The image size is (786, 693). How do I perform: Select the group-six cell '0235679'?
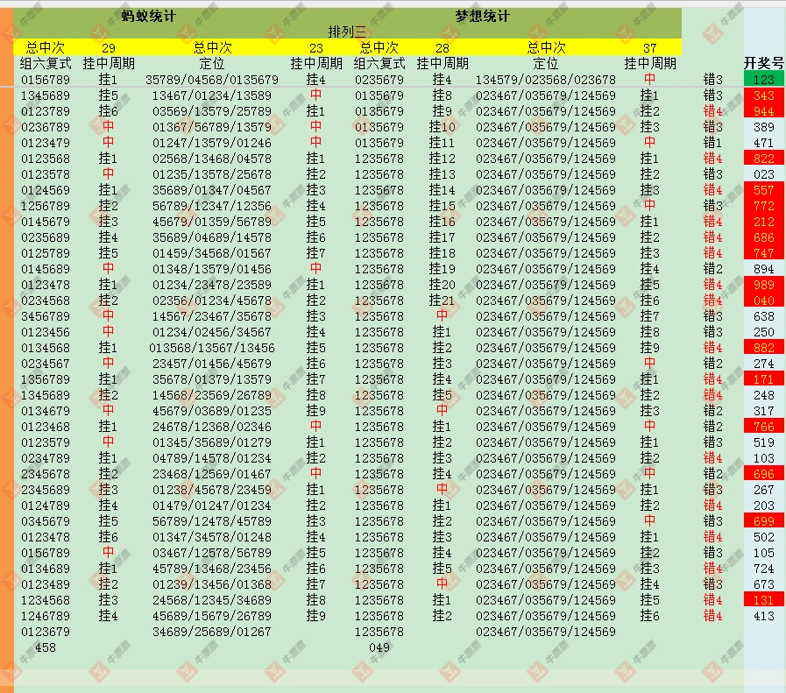pyautogui.click(x=379, y=80)
